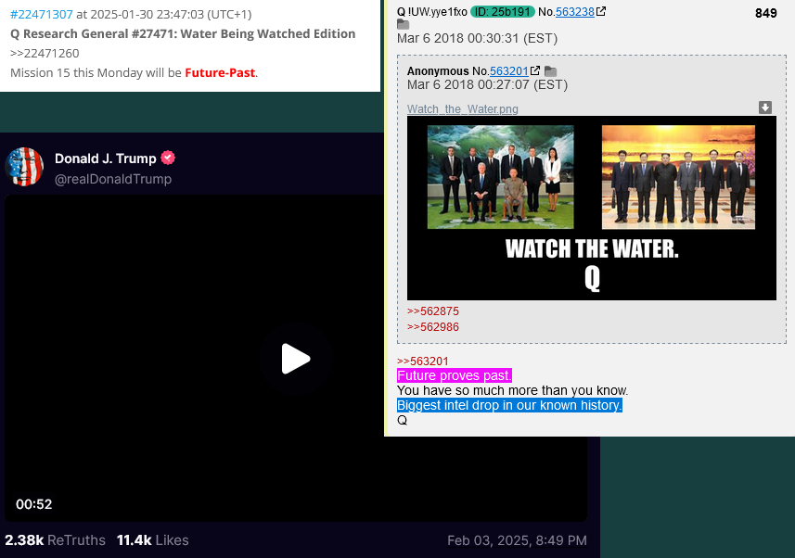Select 'Biggest intel drop in our known history.'
Screen dimensions: 795x558
[x=509, y=405]
